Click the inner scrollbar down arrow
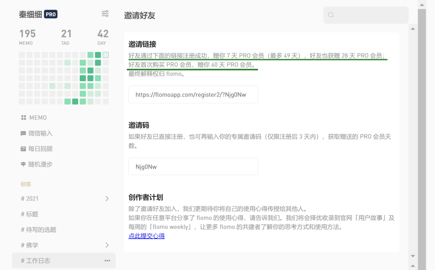Viewport: 435px width, 270px height. pos(413,256)
